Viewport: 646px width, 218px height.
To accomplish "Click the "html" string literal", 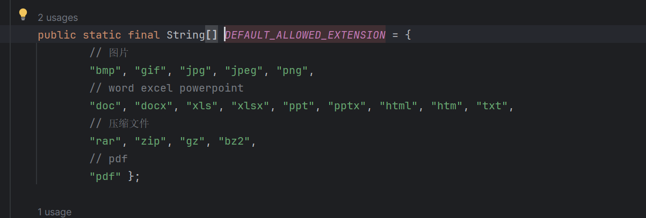I will (398, 106).
